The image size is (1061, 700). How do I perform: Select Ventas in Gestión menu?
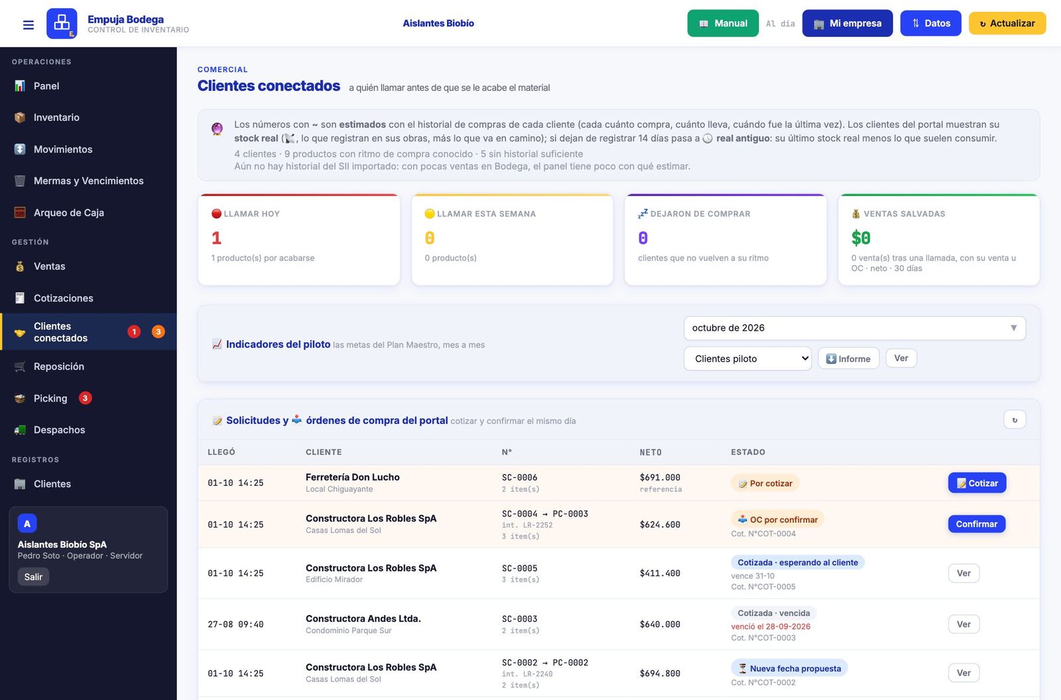(88, 266)
